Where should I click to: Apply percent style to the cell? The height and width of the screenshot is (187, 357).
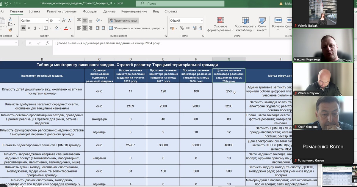pyautogui.click(x=182, y=28)
